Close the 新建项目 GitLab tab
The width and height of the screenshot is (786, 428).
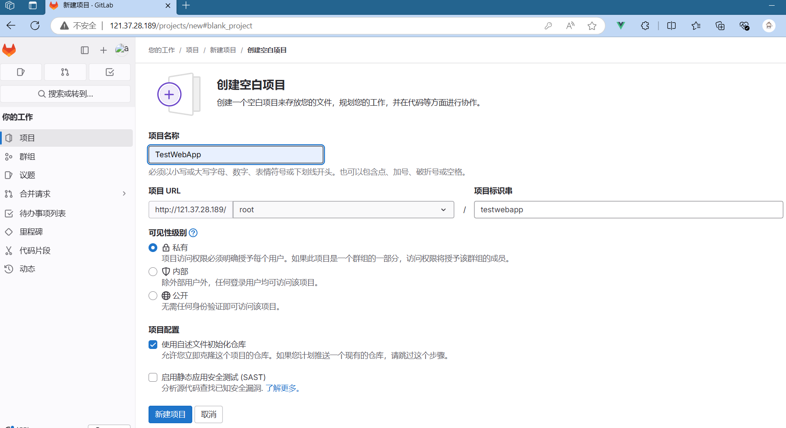[168, 6]
